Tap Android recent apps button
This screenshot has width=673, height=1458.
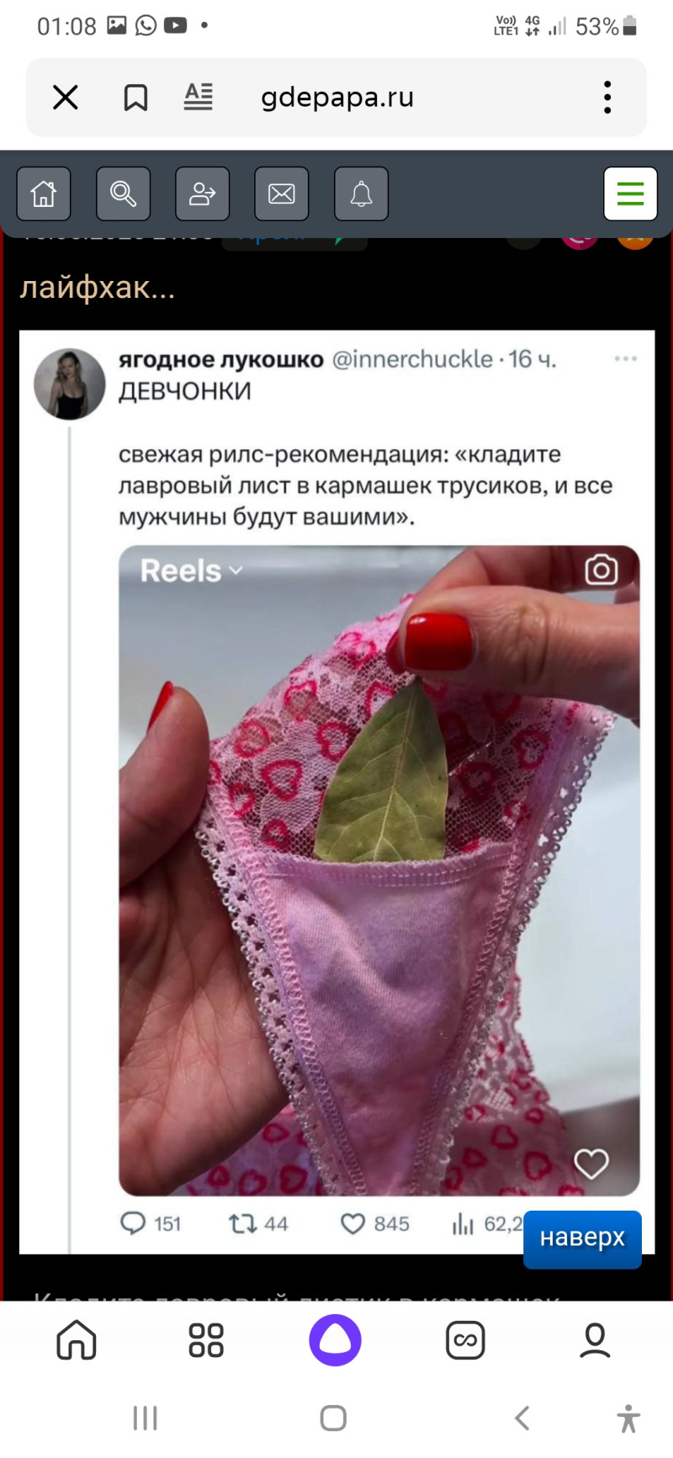point(145,1418)
